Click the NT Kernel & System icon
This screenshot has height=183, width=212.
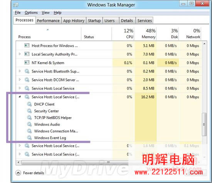27,62
